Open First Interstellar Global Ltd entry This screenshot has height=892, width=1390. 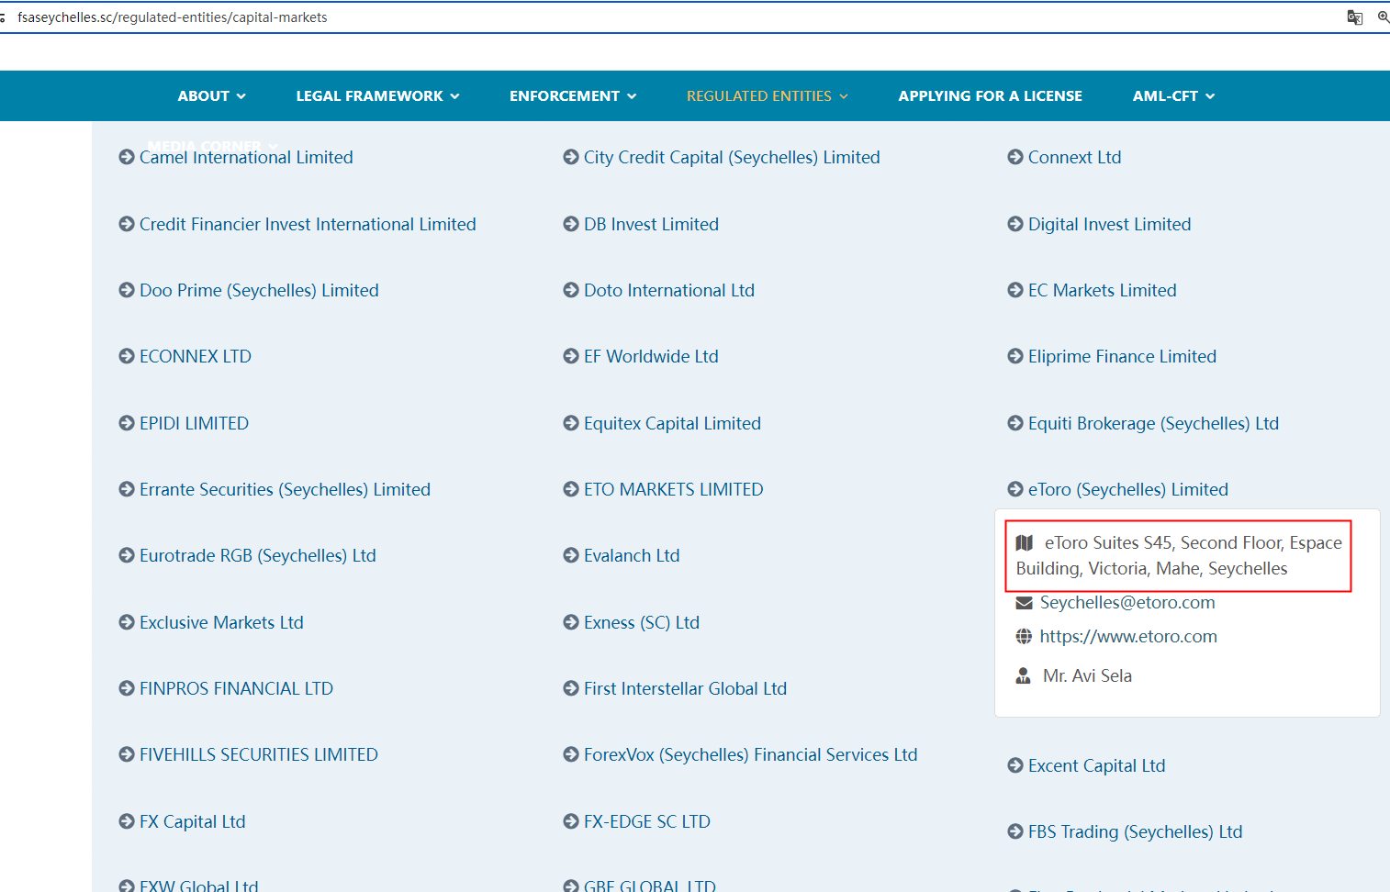[x=685, y=688]
